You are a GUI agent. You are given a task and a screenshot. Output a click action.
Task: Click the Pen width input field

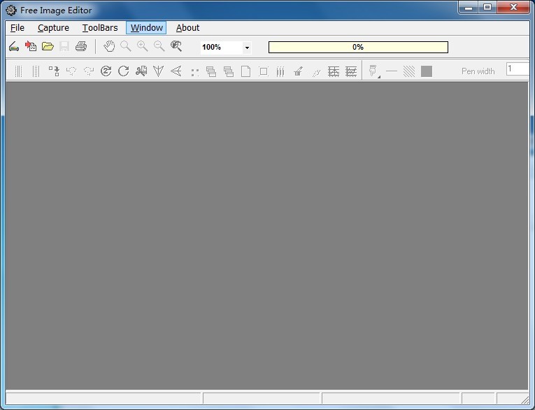point(518,69)
